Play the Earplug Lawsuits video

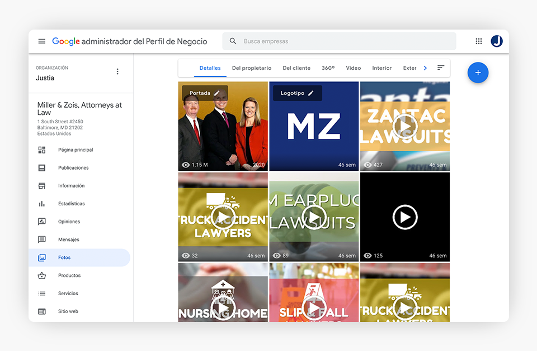314,217
